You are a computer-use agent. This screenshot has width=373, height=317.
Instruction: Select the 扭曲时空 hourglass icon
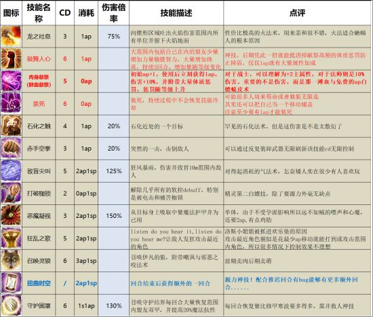click(x=11, y=283)
